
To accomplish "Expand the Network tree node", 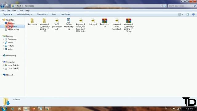I will (x=2, y=75).
